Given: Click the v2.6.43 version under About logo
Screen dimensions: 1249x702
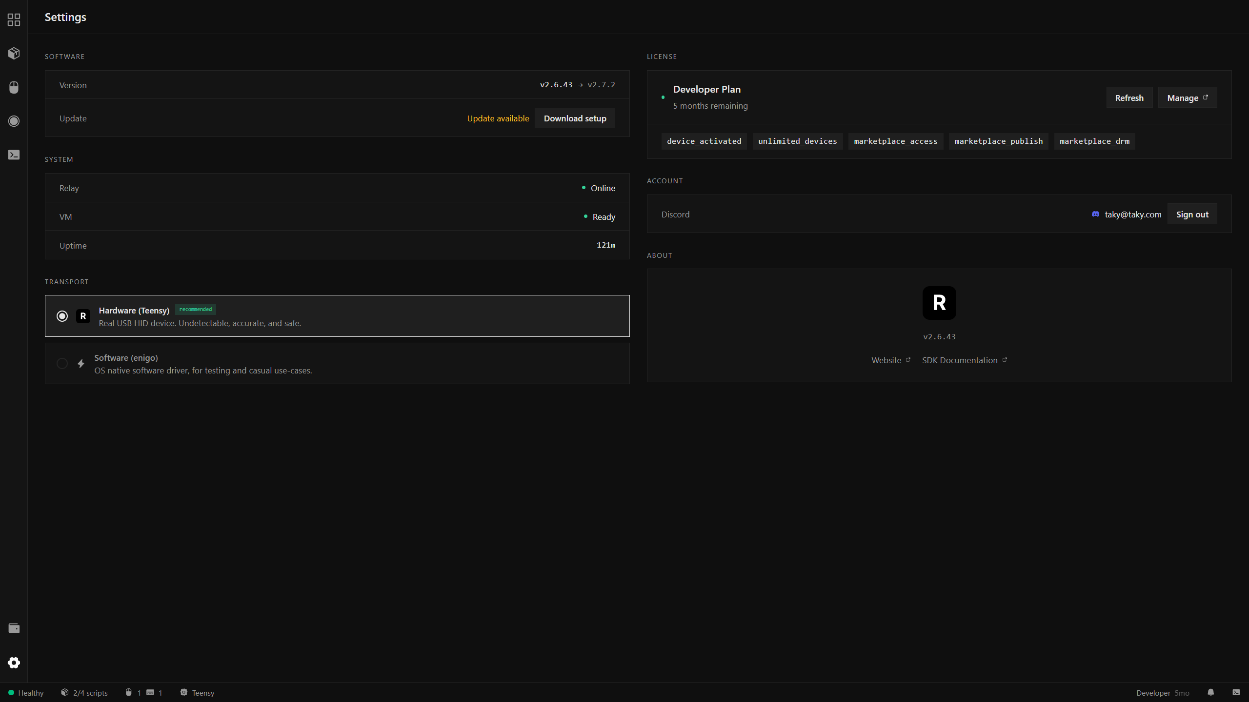Looking at the screenshot, I should coord(939,337).
